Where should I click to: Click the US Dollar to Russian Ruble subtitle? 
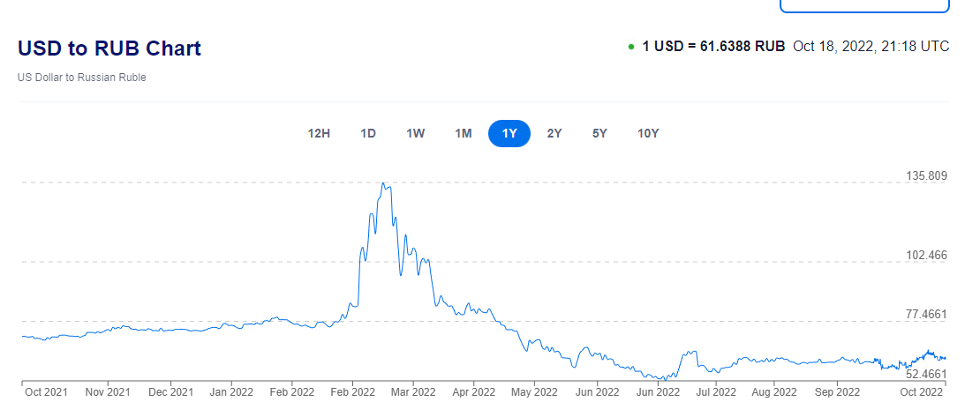point(82,78)
